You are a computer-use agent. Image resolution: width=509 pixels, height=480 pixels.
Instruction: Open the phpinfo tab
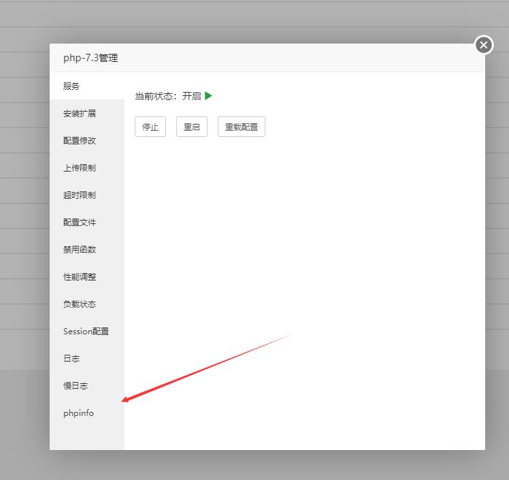pos(87,413)
